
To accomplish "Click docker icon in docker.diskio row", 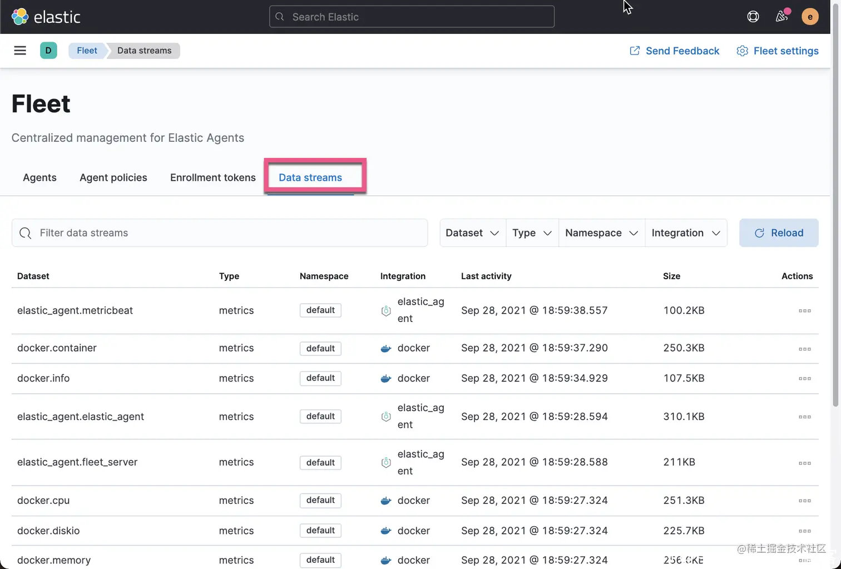I will pos(386,531).
